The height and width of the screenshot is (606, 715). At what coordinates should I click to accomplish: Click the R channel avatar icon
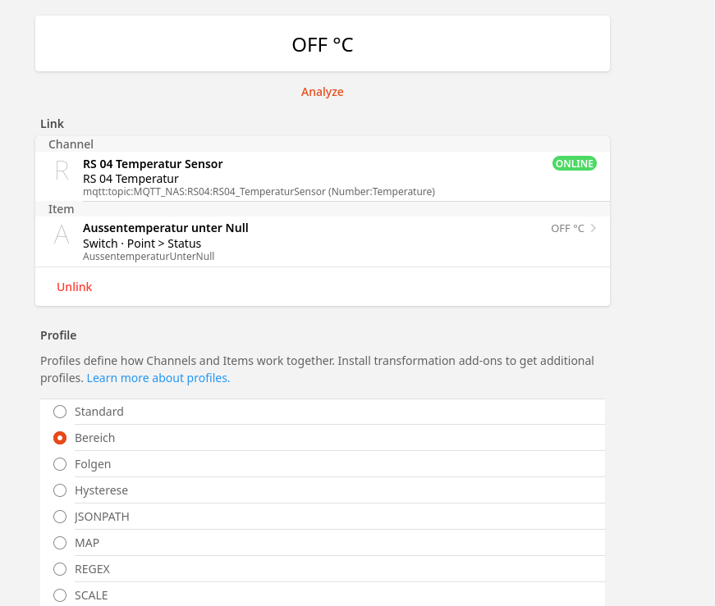[62, 171]
